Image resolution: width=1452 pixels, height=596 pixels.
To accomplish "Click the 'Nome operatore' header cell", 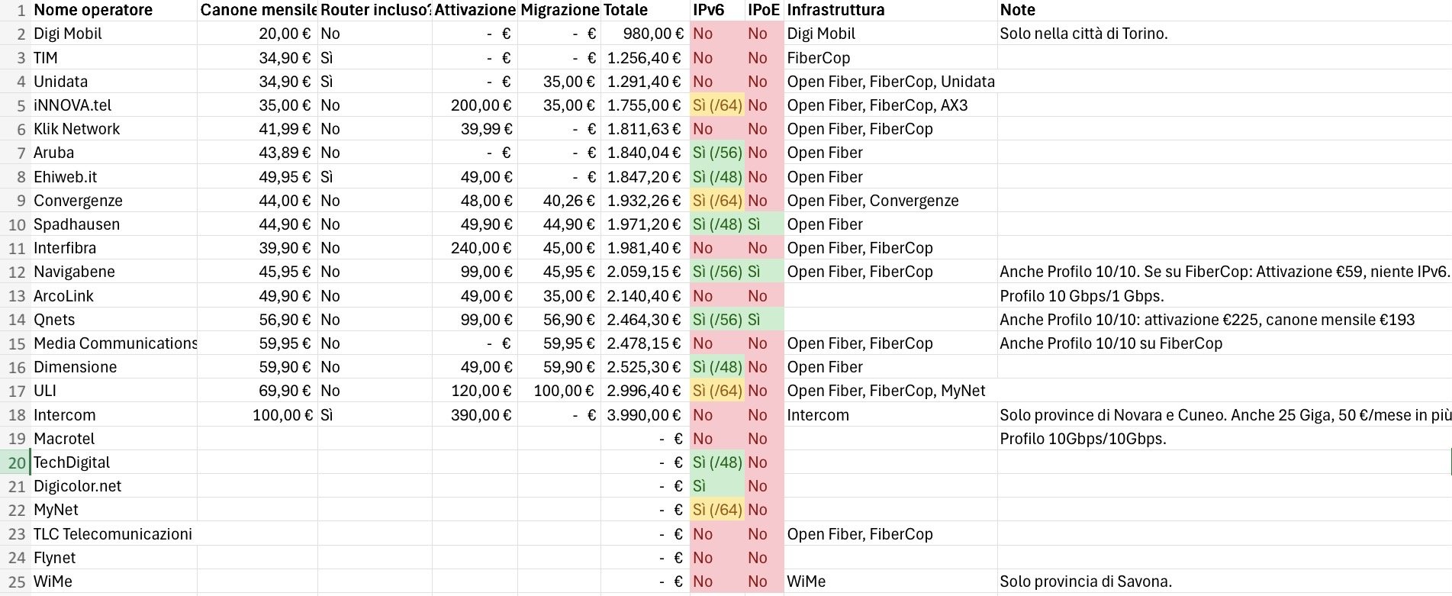I will tap(93, 10).
